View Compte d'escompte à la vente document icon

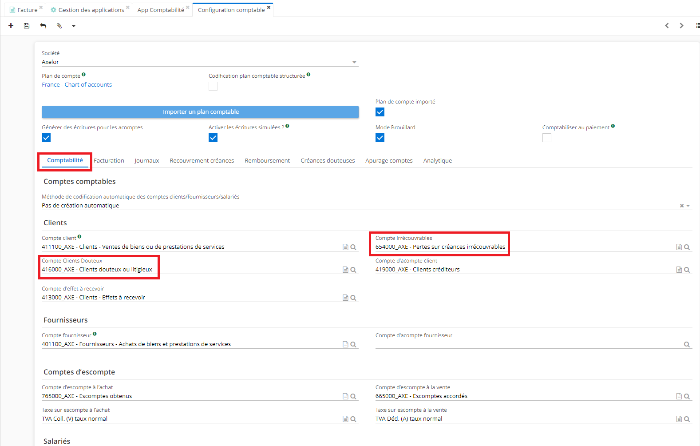click(679, 396)
